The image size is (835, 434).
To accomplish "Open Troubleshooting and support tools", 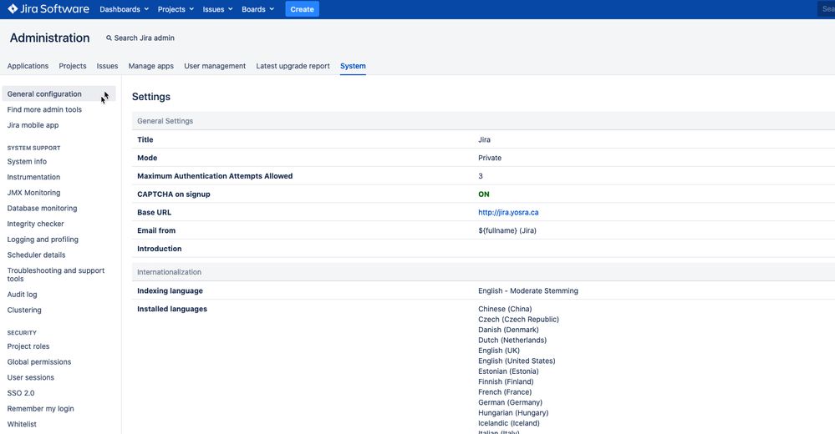I will click(55, 275).
